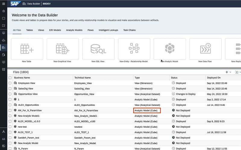Click New Entity - Relationship Model tile
This screenshot has width=241, height=150.
pyautogui.click(x=134, y=49)
